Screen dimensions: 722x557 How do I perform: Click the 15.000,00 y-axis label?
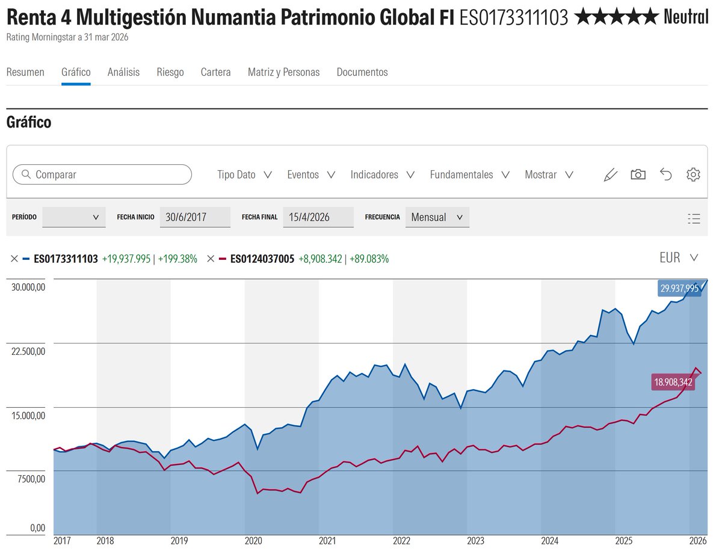(28, 416)
